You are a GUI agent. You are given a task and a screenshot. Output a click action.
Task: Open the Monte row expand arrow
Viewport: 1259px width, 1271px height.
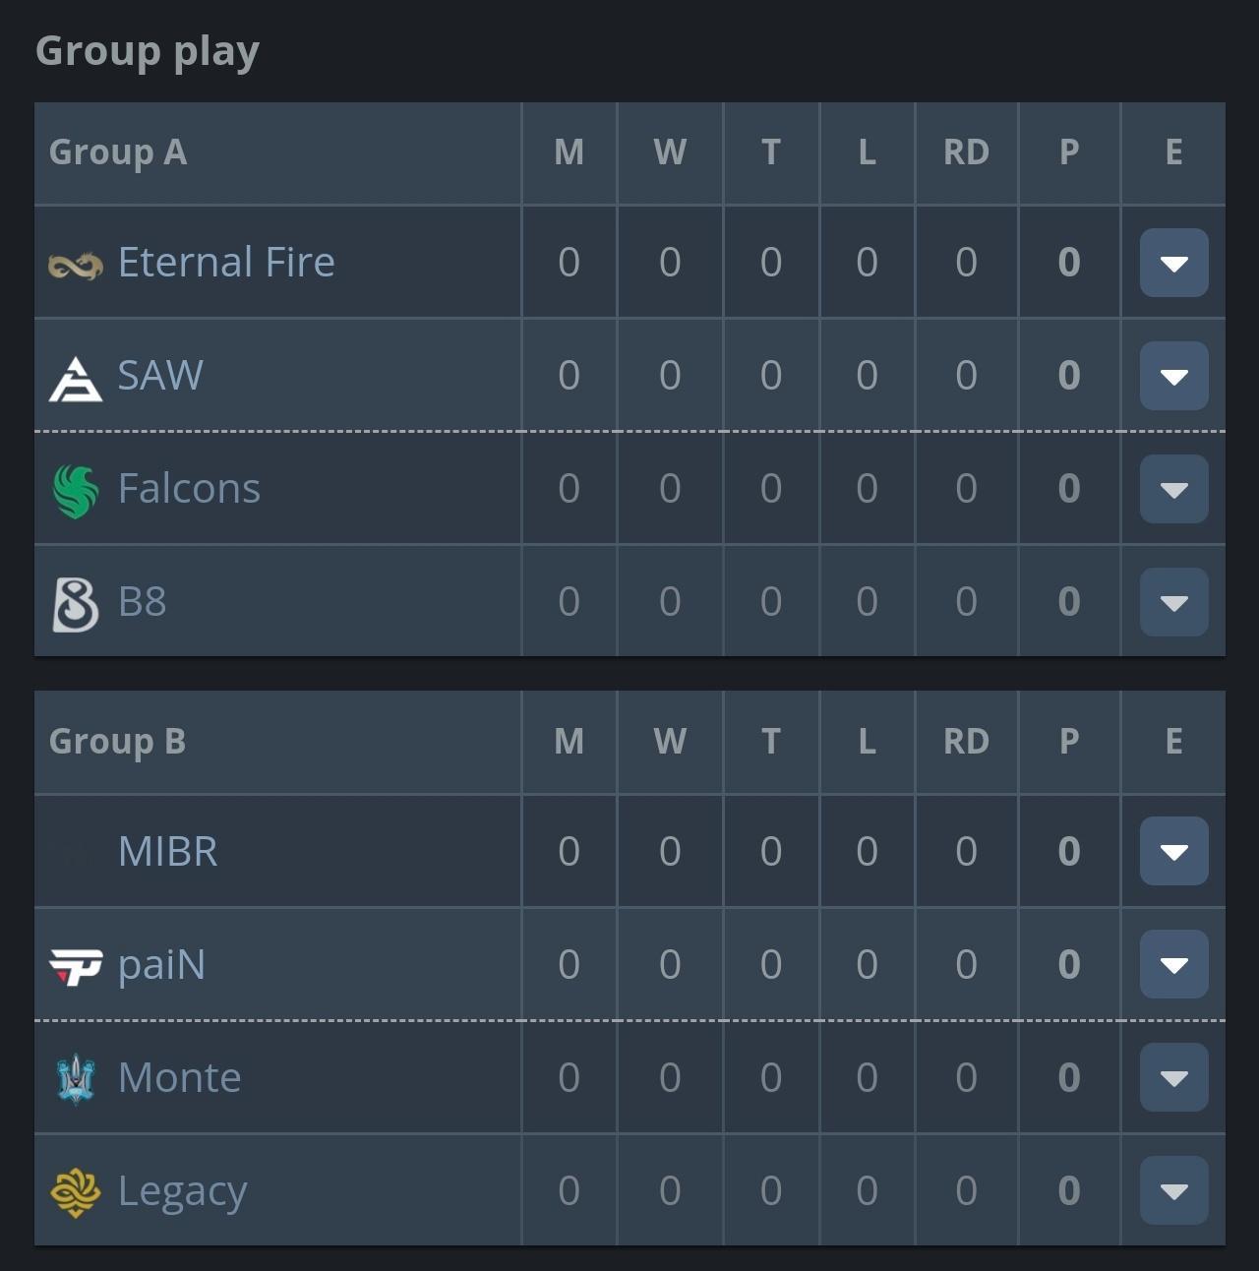pyautogui.click(x=1173, y=1077)
